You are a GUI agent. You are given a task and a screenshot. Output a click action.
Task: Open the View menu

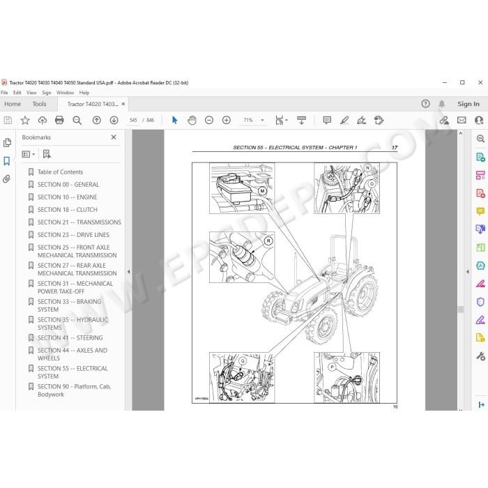coord(31,93)
